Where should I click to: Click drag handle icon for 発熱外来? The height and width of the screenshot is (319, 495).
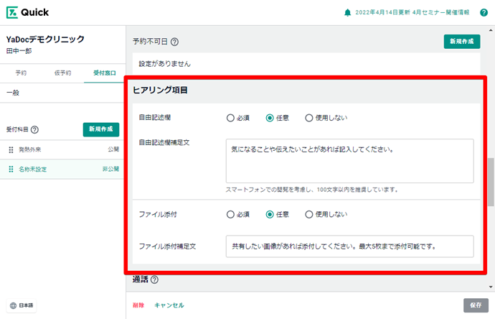pyautogui.click(x=11, y=149)
